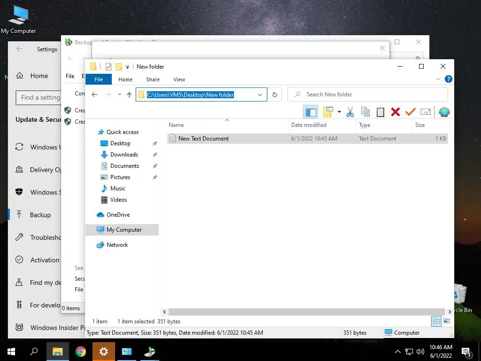Switch to the Home ribbon tab
This screenshot has height=361, width=481.
click(x=125, y=79)
